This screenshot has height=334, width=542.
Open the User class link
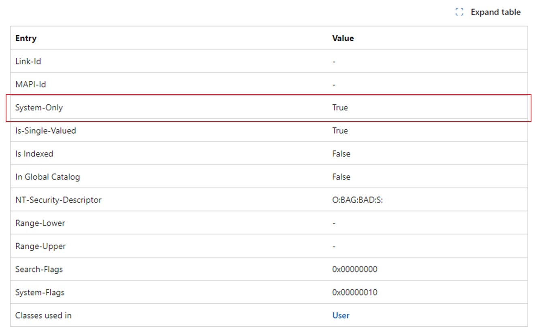click(x=341, y=315)
